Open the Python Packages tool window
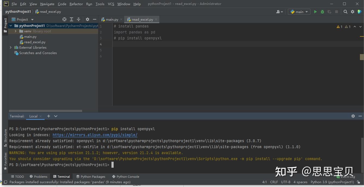The width and height of the screenshot is (364, 187). coord(91,177)
